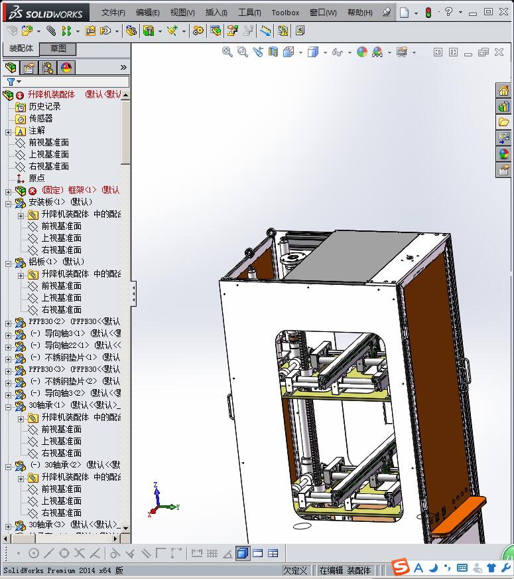Screen dimensions: 514x579
Task: Expand the (固定) 框架<1> node
Action: [x=9, y=192]
